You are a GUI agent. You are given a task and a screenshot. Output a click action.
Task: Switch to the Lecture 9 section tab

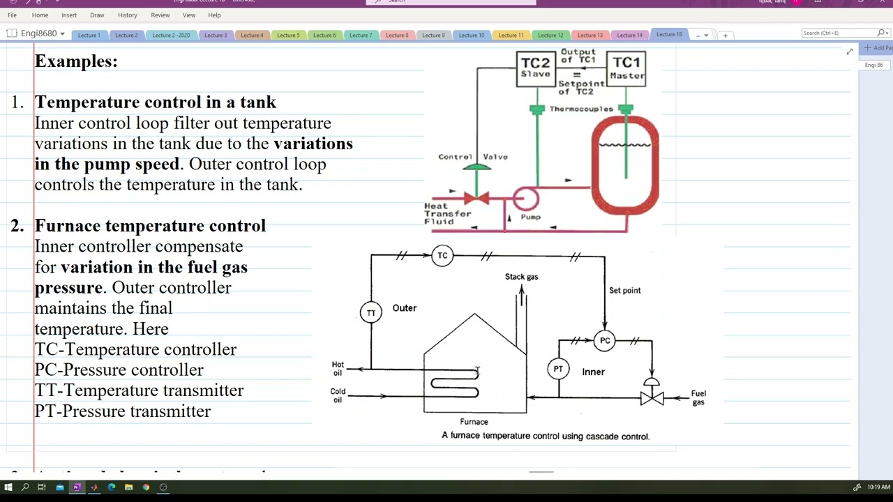(x=433, y=35)
